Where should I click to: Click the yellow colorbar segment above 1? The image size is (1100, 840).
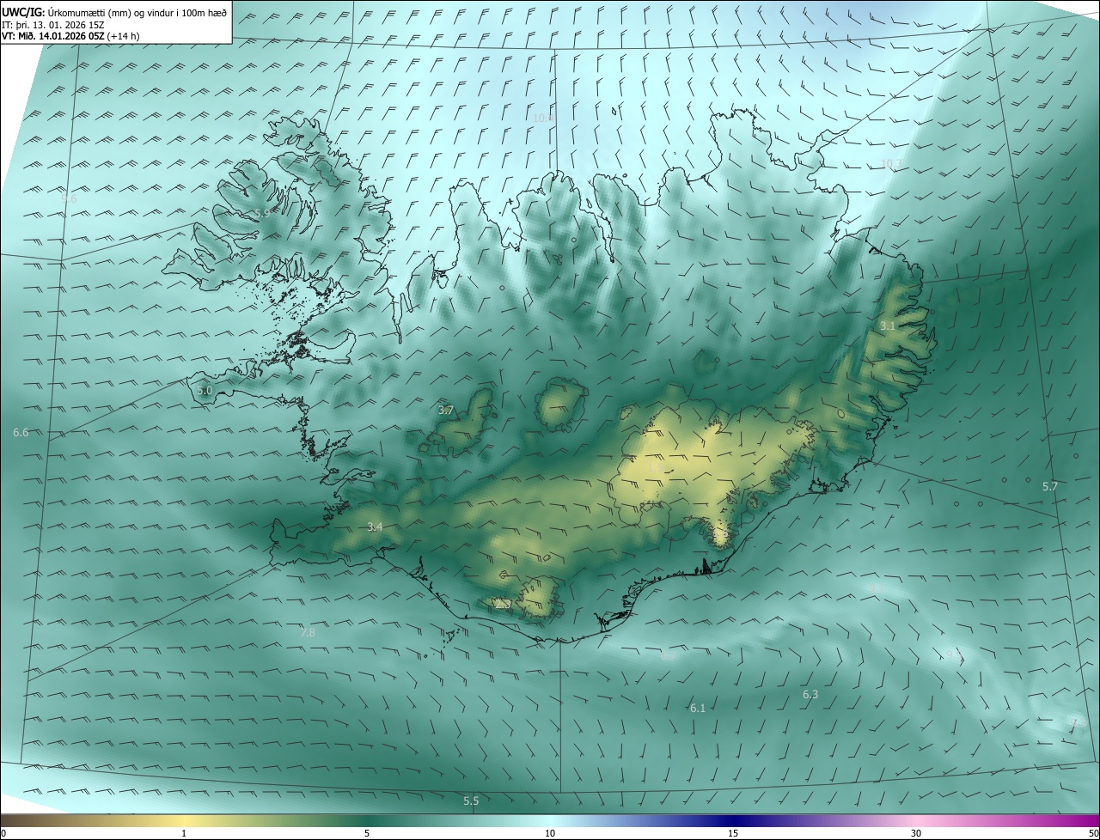tap(184, 820)
